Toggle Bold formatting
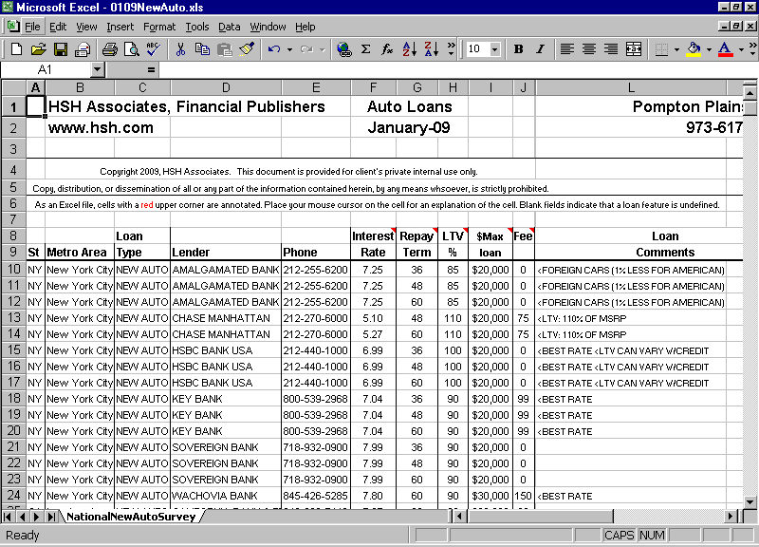 [x=518, y=49]
